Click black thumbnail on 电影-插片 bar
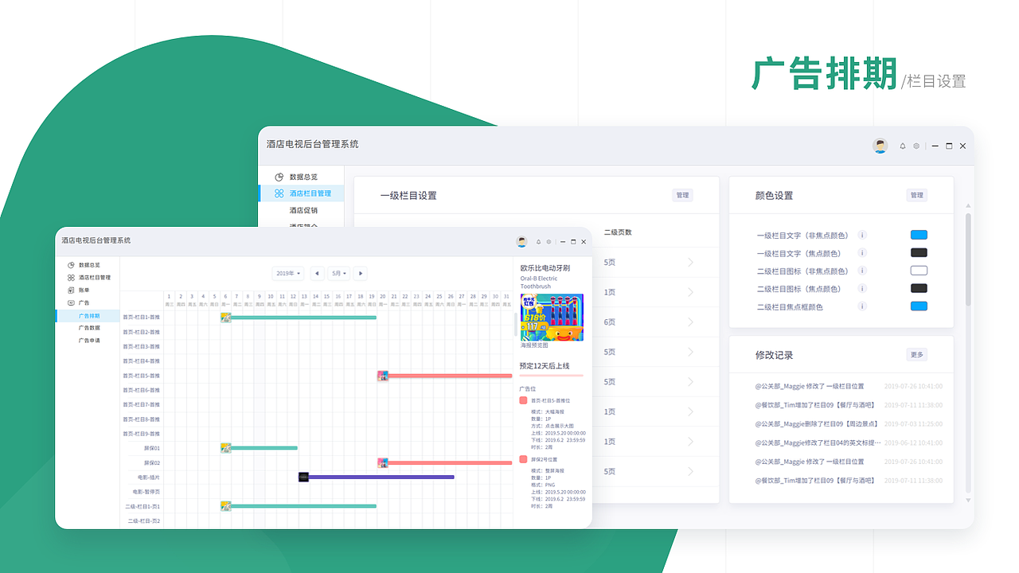This screenshot has height=573, width=1019. click(x=303, y=477)
